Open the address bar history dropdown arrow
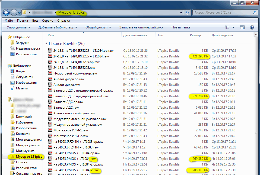 (x=181, y=12)
